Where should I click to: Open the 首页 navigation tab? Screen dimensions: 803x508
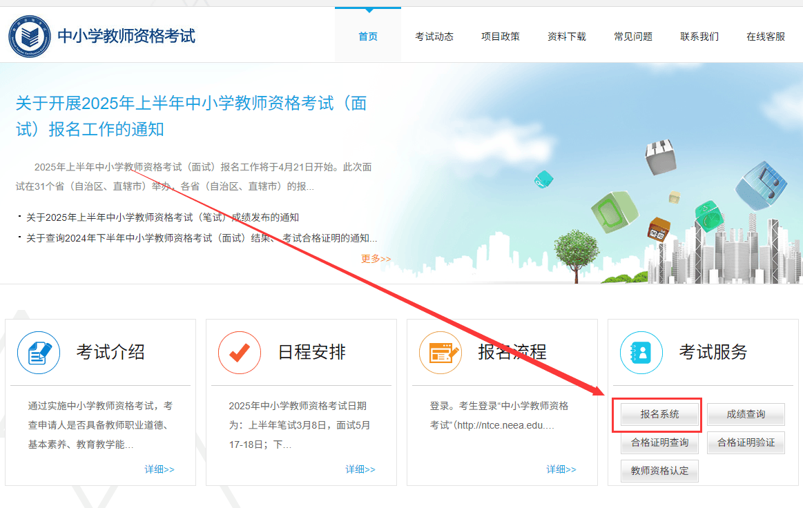[x=368, y=37]
